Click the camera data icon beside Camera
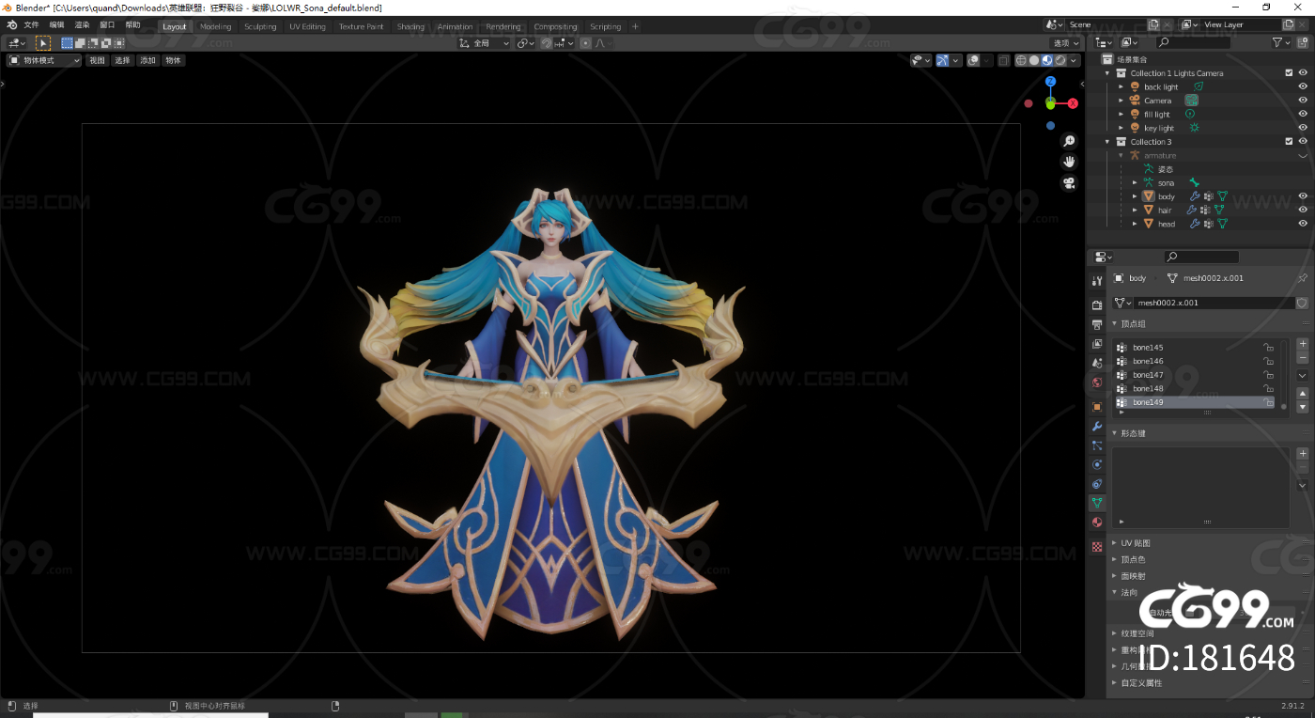Image resolution: width=1315 pixels, height=718 pixels. pyautogui.click(x=1191, y=100)
